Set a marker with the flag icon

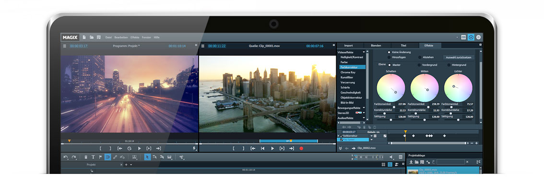point(100,157)
